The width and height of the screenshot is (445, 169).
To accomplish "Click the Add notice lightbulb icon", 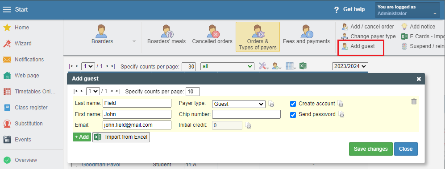I will [x=404, y=27].
